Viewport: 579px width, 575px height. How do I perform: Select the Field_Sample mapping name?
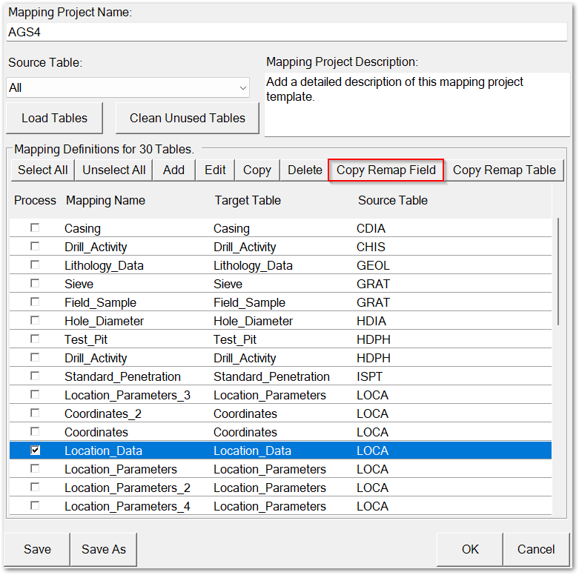[x=100, y=302]
